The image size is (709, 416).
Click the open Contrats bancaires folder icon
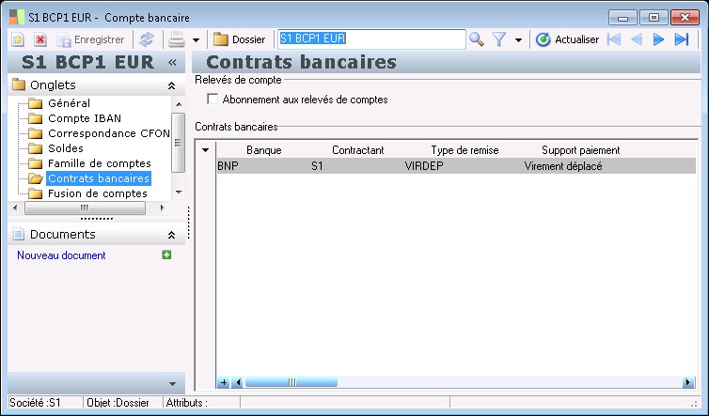pyautogui.click(x=36, y=178)
